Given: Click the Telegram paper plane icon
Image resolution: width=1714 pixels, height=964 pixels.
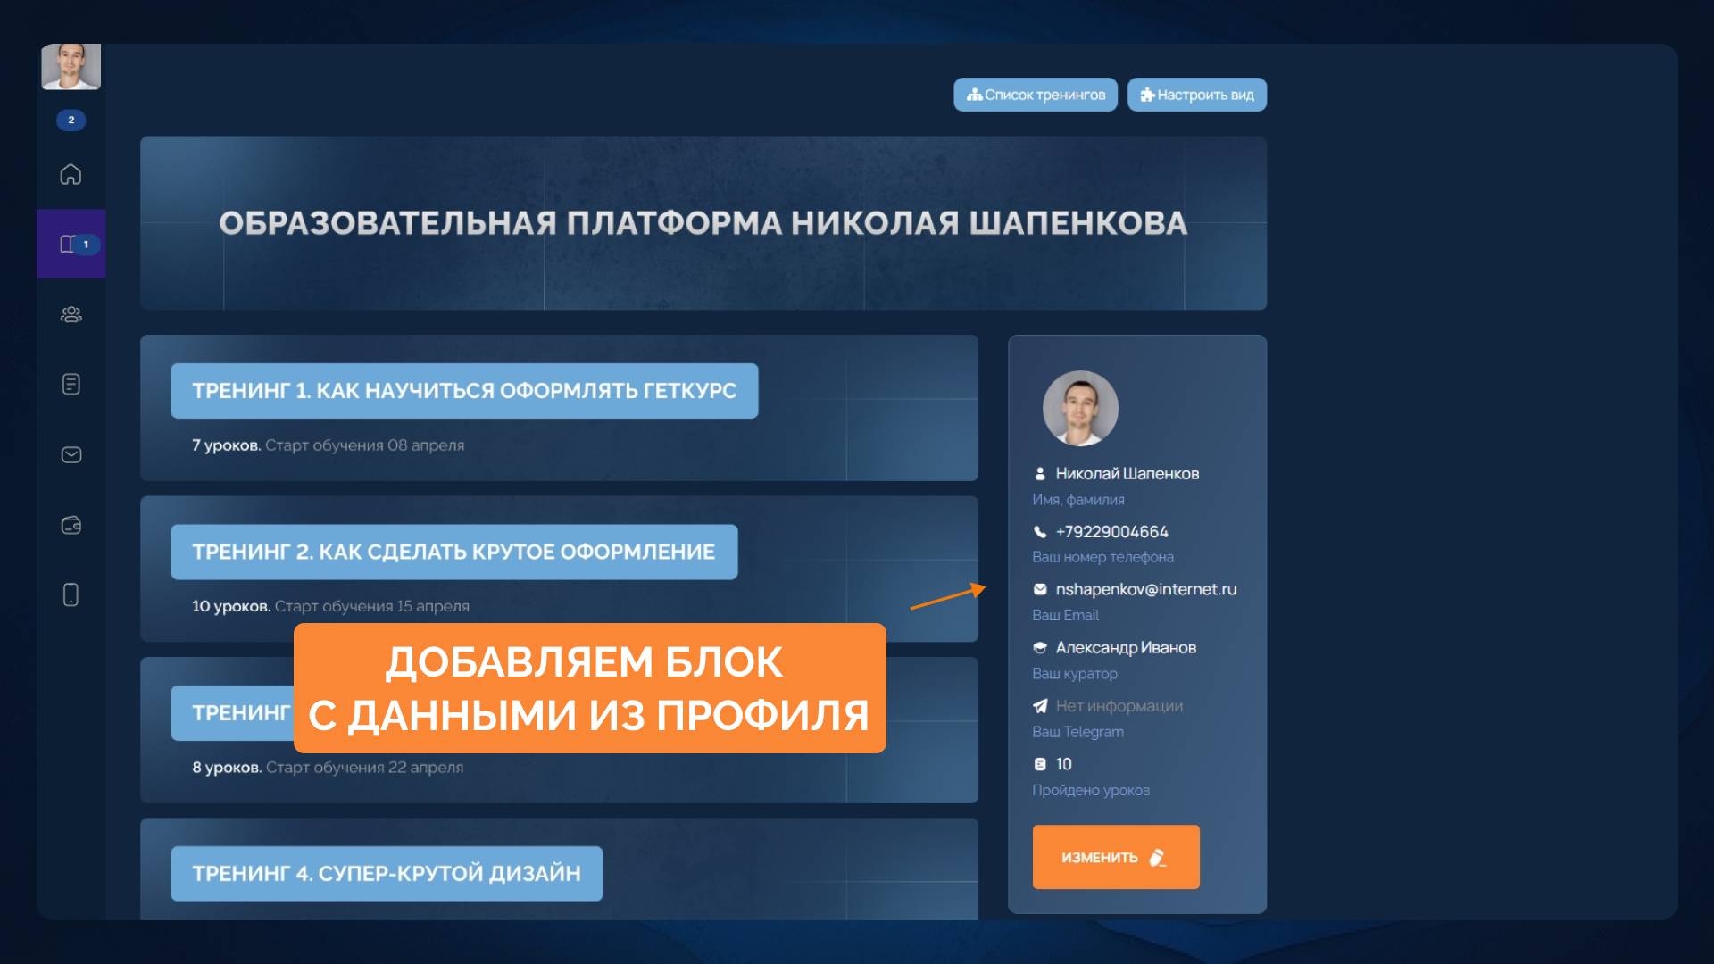Looking at the screenshot, I should [x=1040, y=706].
